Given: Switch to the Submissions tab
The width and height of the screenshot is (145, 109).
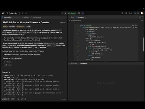Looking at the screenshot, I should pyautogui.click(x=36, y=17).
